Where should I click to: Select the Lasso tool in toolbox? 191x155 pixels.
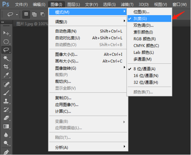[6, 50]
